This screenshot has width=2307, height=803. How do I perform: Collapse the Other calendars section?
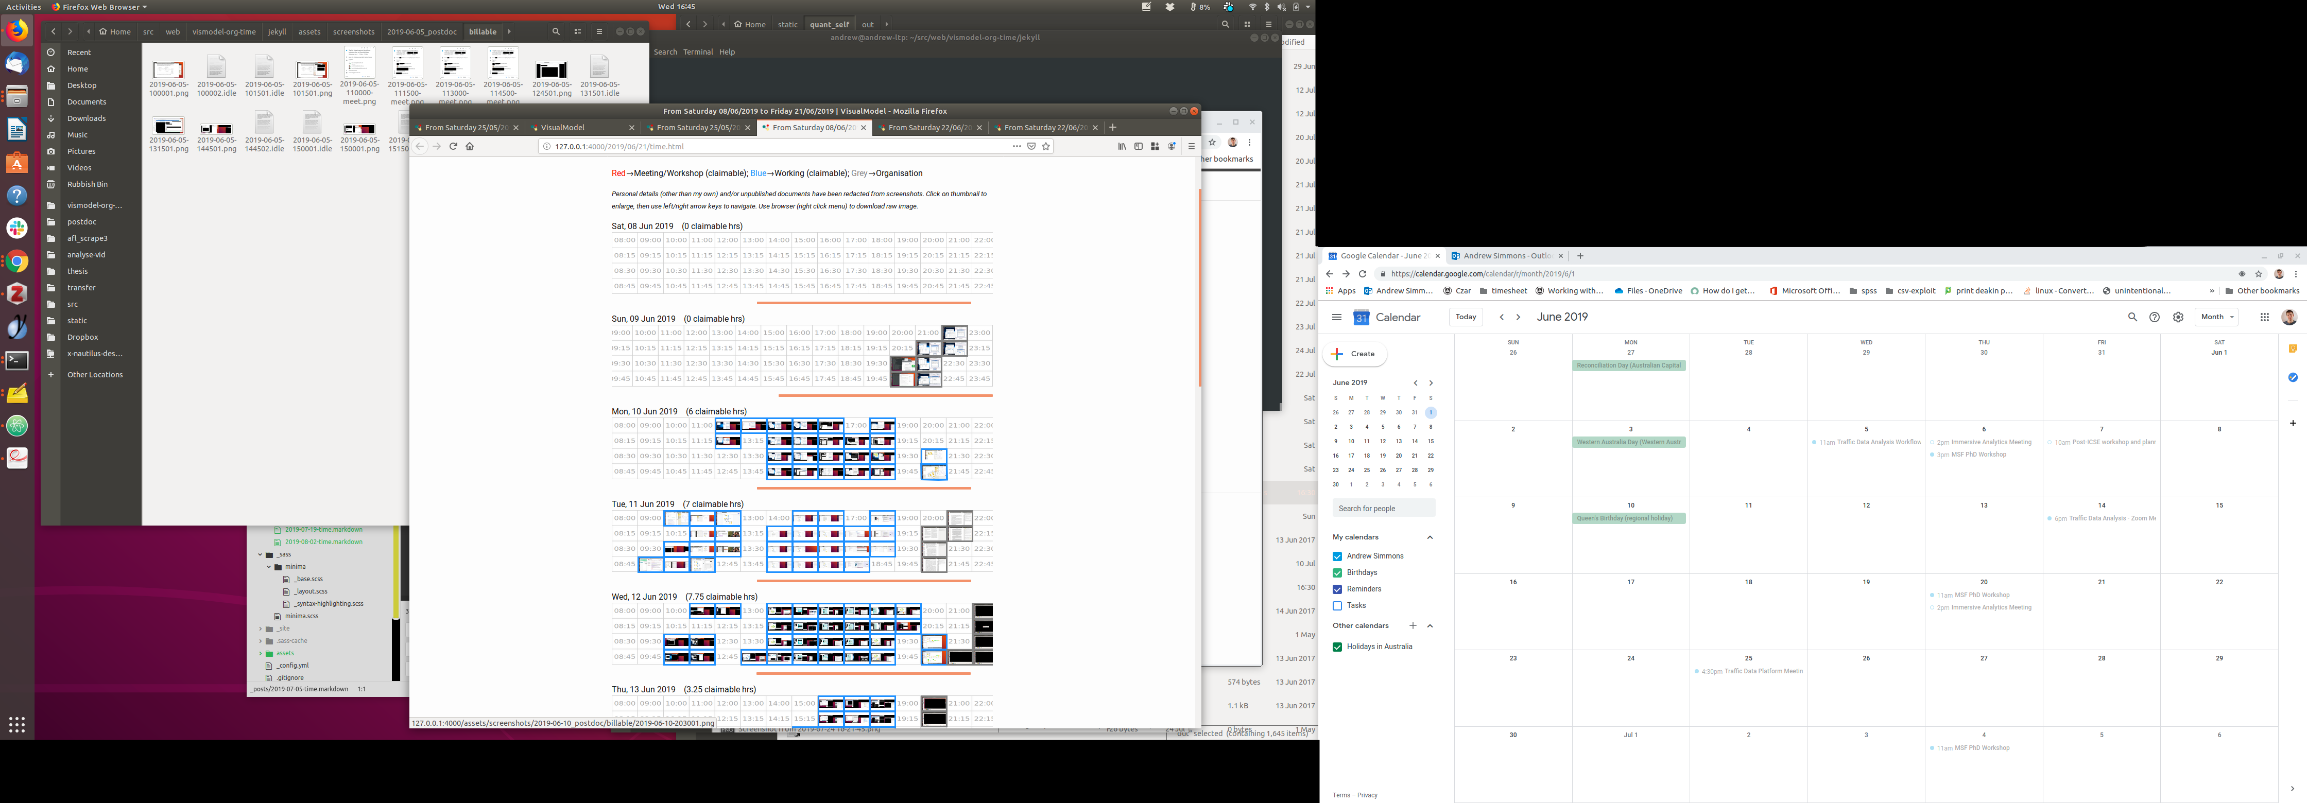(1430, 626)
